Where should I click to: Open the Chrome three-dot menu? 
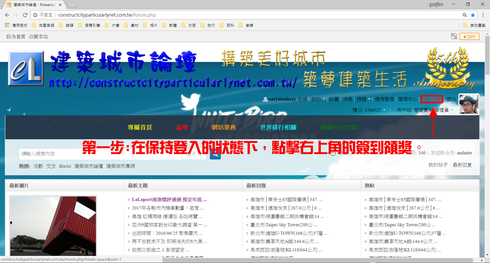(483, 15)
